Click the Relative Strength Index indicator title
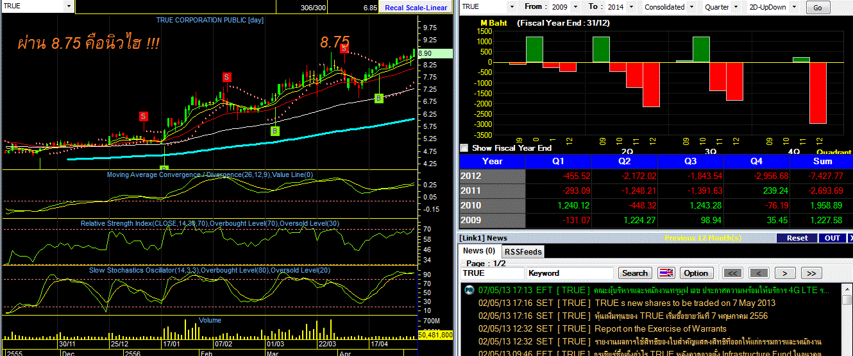Screen dimensions: 853x356 click(208, 223)
